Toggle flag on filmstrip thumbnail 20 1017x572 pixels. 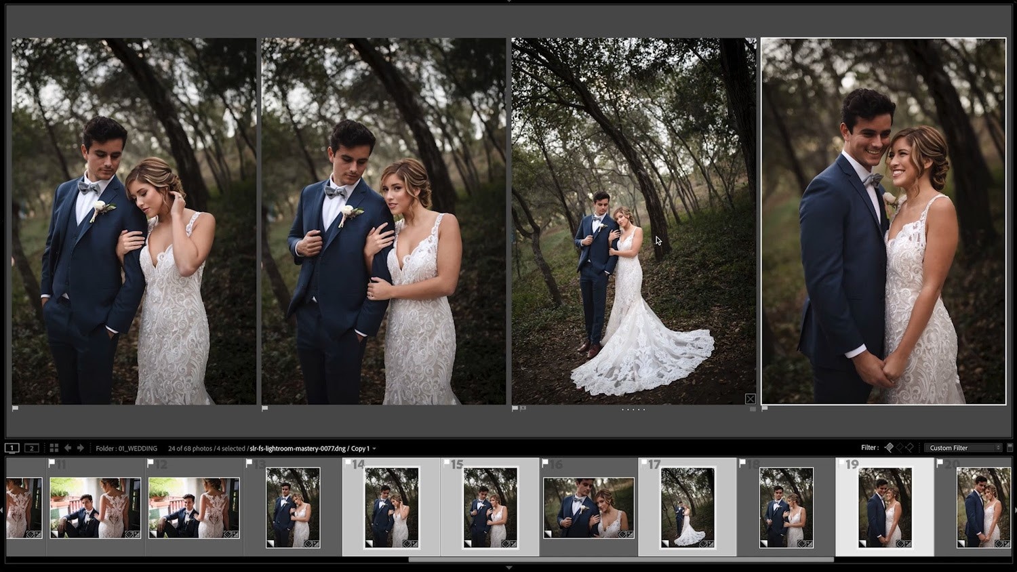940,464
